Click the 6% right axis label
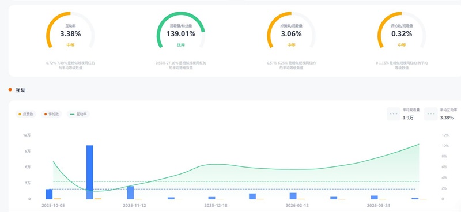This screenshot has height=212, width=461. pos(444,167)
